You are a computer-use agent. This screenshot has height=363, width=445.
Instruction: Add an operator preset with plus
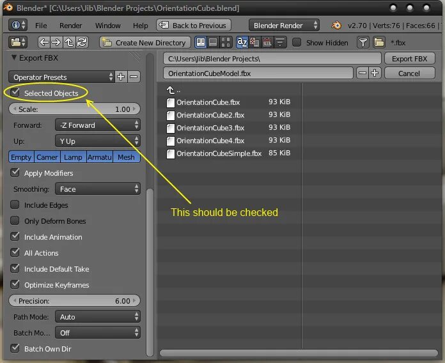pyautogui.click(x=121, y=77)
